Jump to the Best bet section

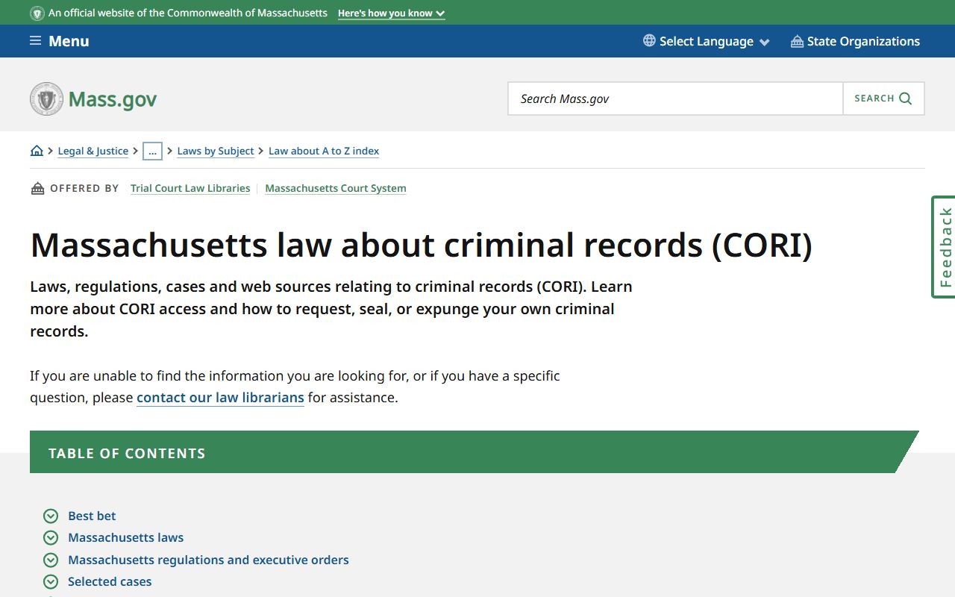click(92, 516)
